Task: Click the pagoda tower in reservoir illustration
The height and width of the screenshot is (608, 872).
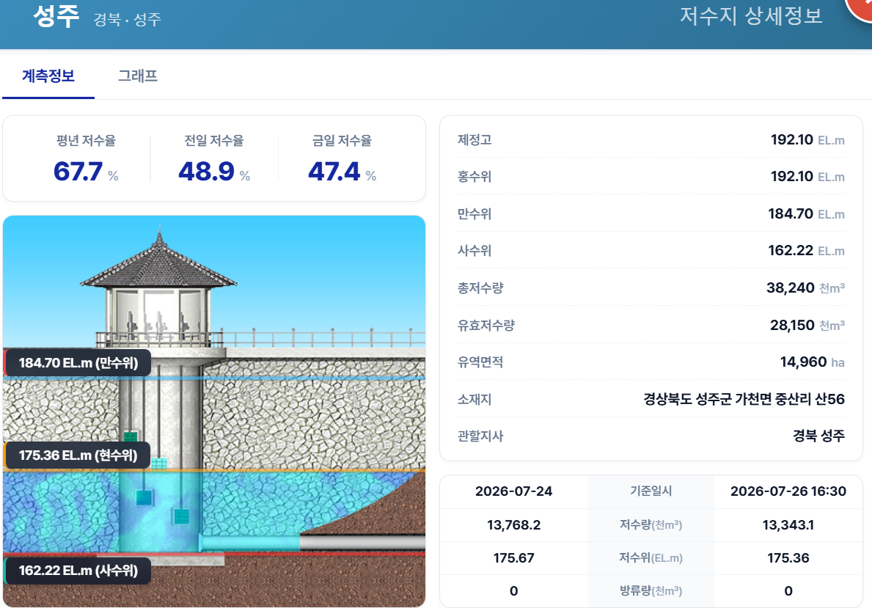Action: click(x=159, y=289)
